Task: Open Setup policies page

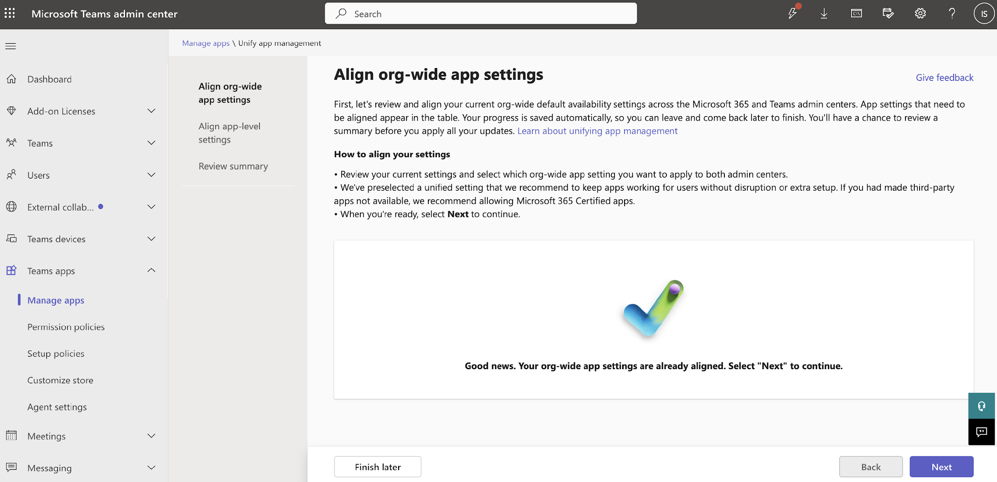Action: point(56,354)
